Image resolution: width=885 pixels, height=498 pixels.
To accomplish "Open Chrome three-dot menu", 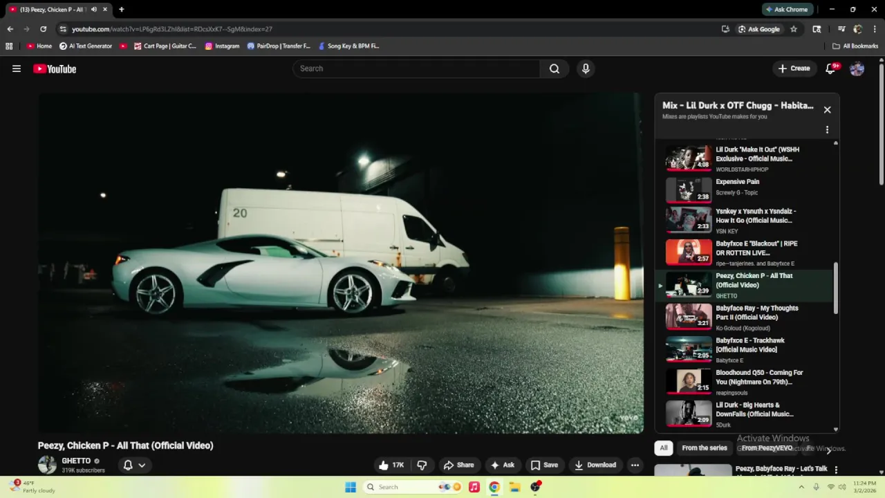I will click(874, 29).
